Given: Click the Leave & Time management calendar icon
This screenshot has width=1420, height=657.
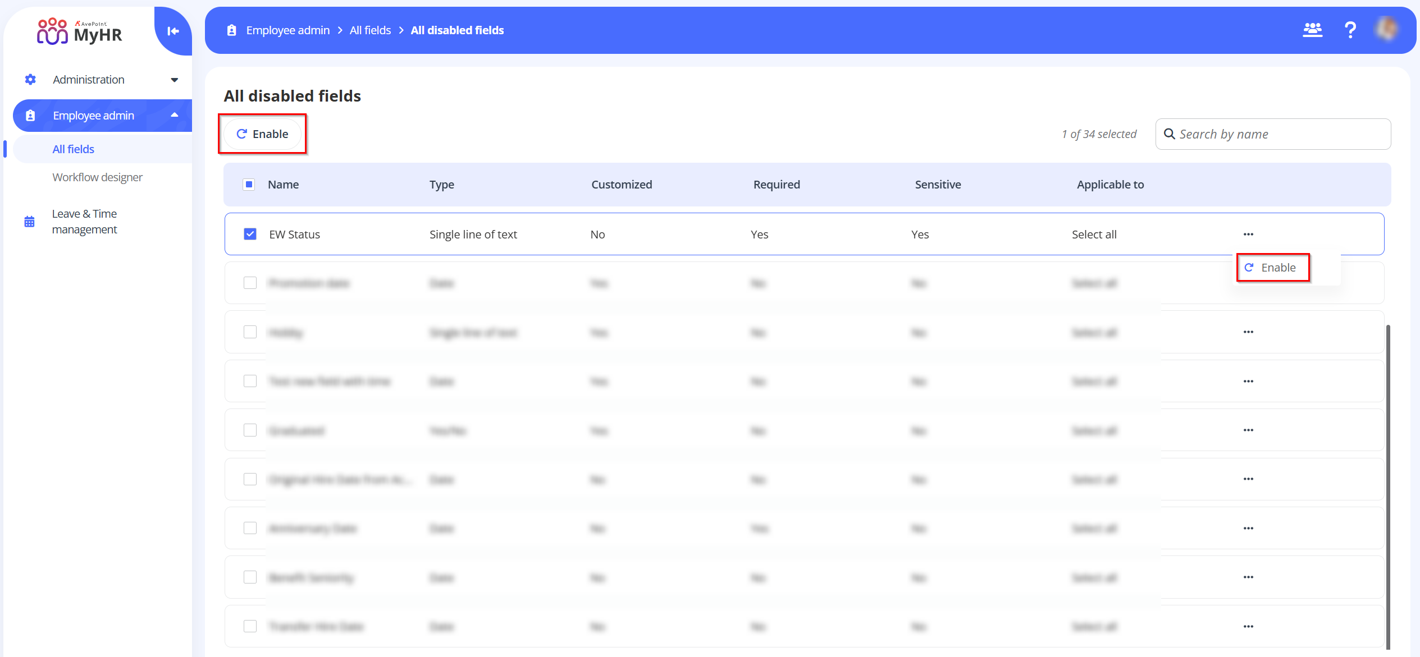Looking at the screenshot, I should (29, 222).
